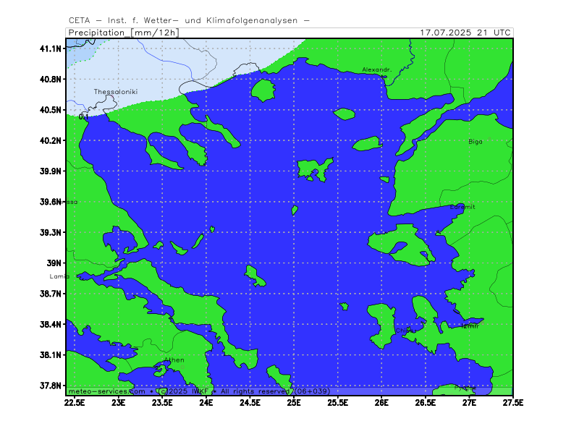The image size is (579, 434).
Task: Click the 39.3N latitude label
Action: tap(51, 232)
